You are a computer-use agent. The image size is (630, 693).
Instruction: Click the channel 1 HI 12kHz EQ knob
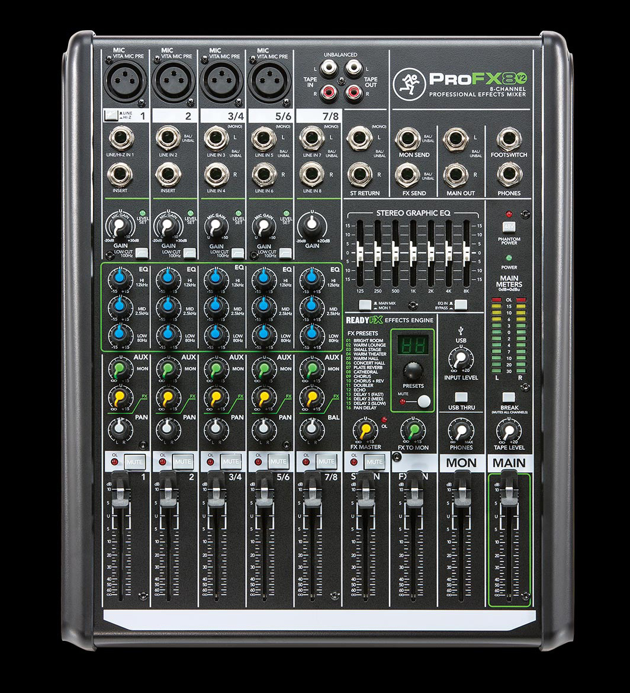pos(120,278)
